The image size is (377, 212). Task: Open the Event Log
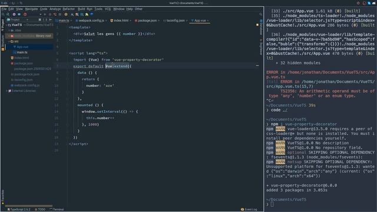(249, 210)
